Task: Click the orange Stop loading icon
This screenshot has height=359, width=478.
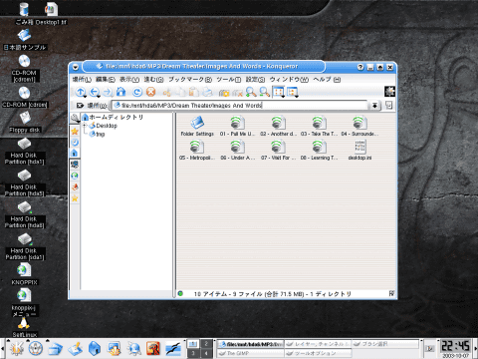Action: [151, 92]
